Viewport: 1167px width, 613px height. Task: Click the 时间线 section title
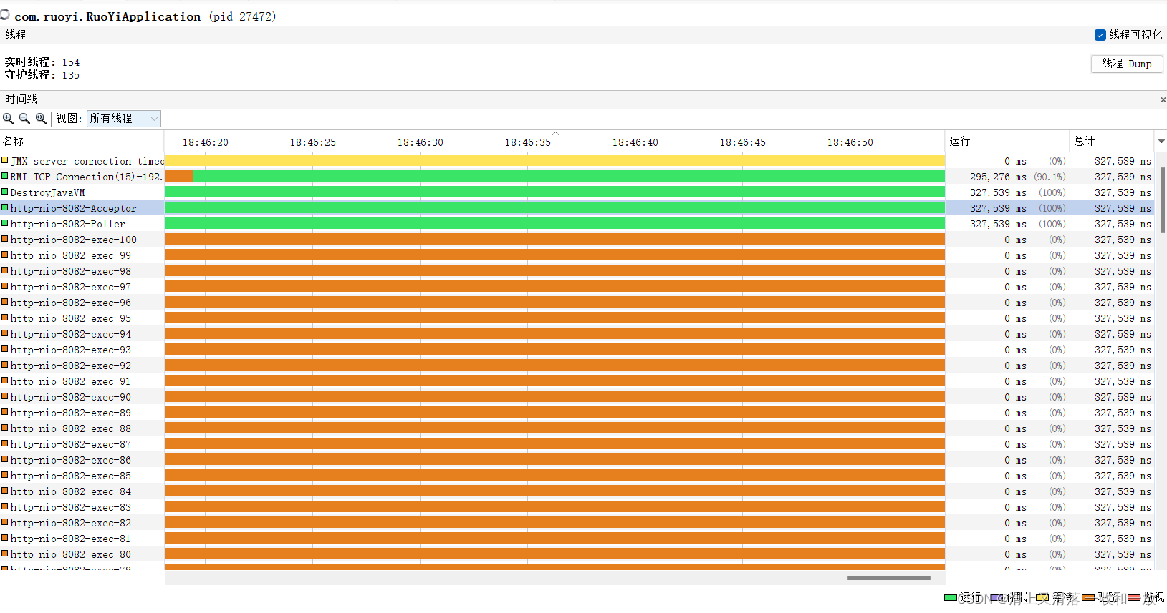(21, 99)
